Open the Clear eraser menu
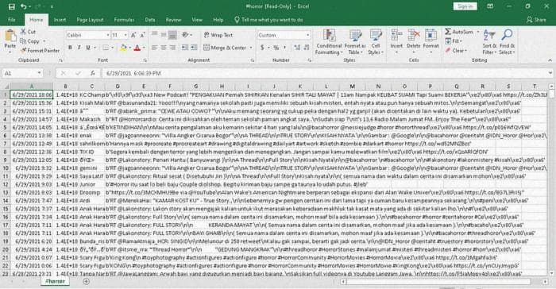This screenshot has height=289, width=556. [456, 51]
